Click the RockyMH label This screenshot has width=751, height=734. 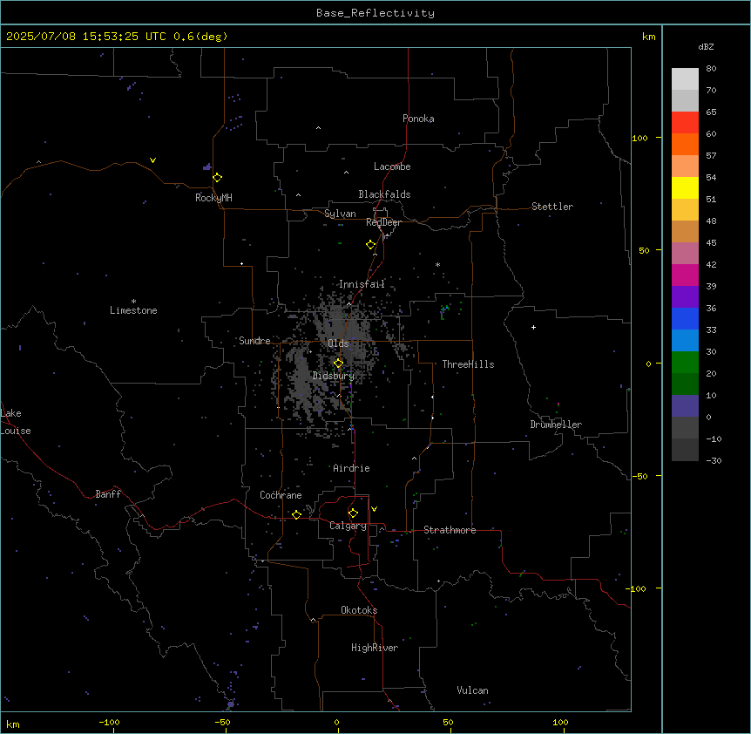point(213,198)
